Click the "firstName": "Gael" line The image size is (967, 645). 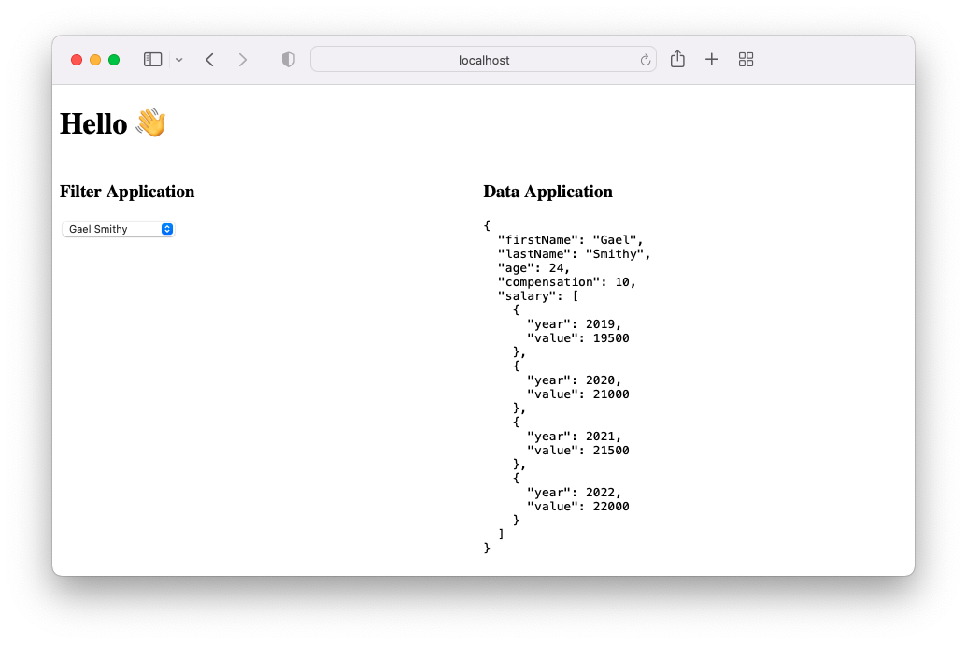tap(571, 239)
